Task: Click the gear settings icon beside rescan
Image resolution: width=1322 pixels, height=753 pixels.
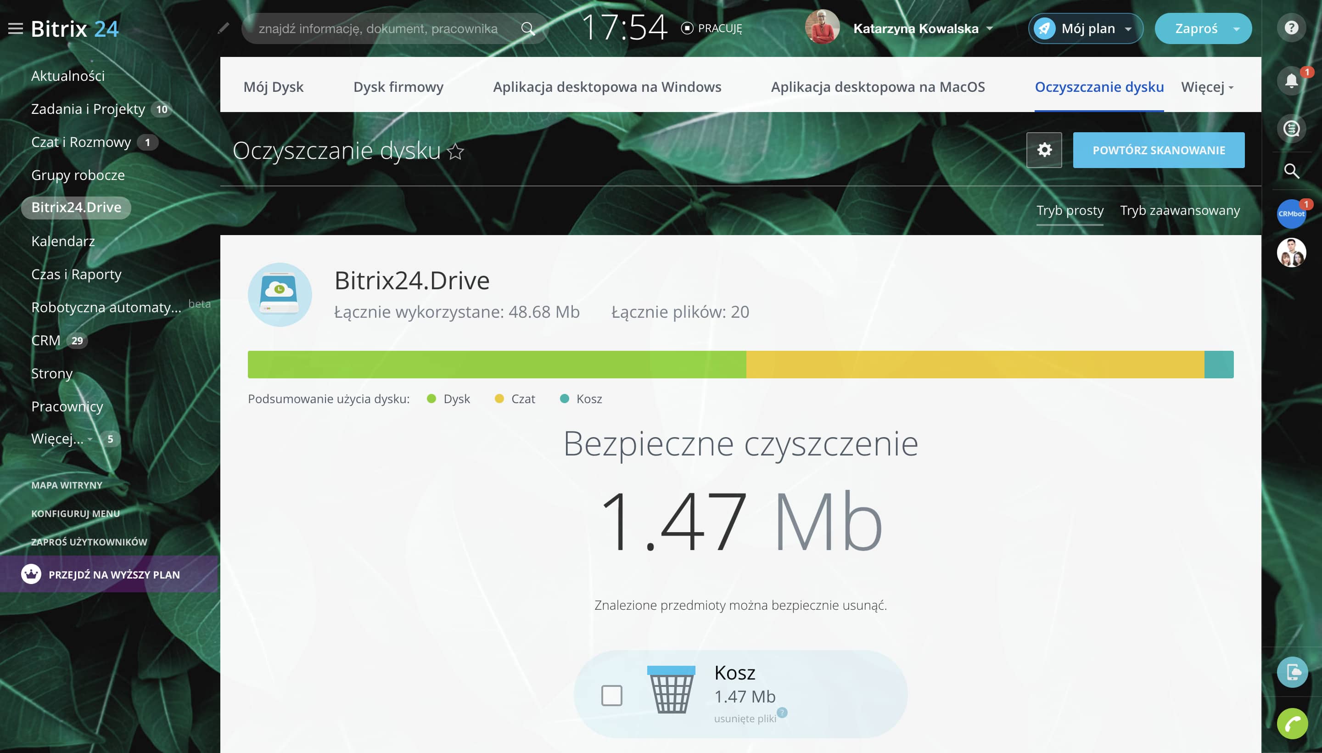Action: tap(1044, 150)
